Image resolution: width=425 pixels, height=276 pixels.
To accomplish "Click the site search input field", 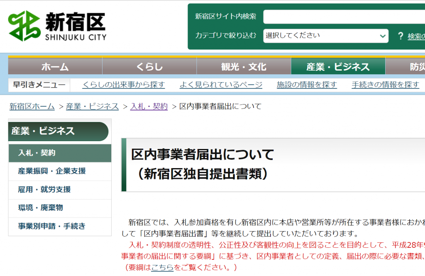I will [344, 17].
